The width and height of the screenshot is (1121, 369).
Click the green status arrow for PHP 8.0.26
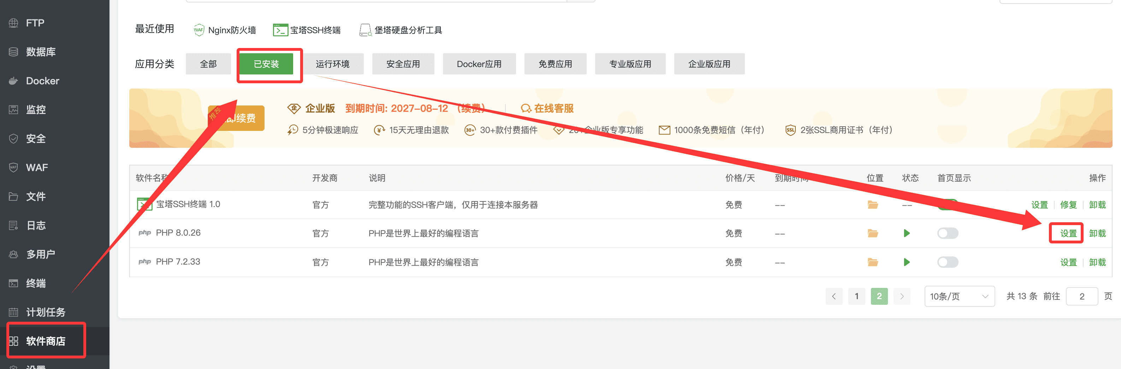pos(907,234)
